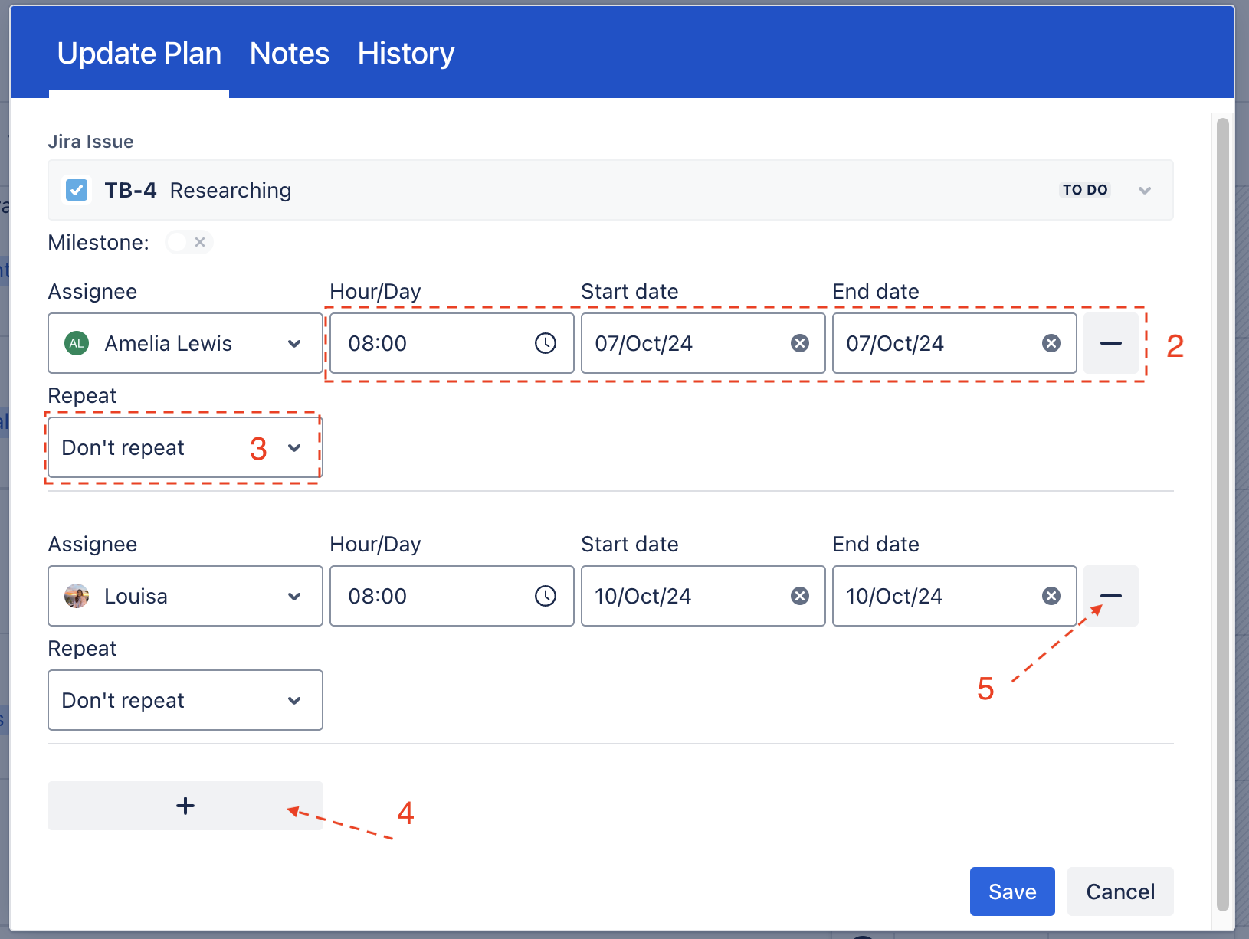Expand the Jira Issue dropdown chevron
This screenshot has width=1249, height=939.
[x=1145, y=190]
